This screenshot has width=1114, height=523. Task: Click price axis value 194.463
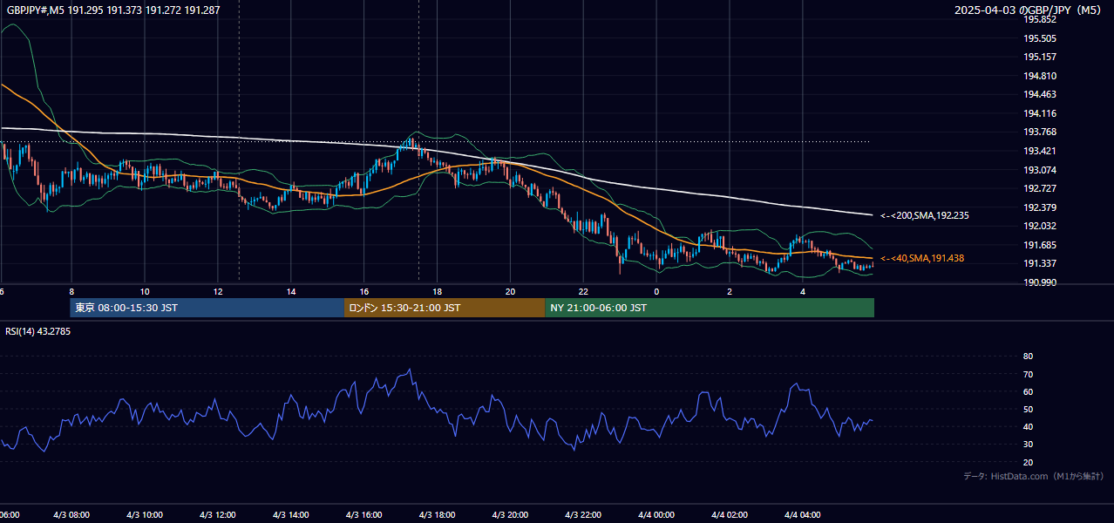(1040, 94)
